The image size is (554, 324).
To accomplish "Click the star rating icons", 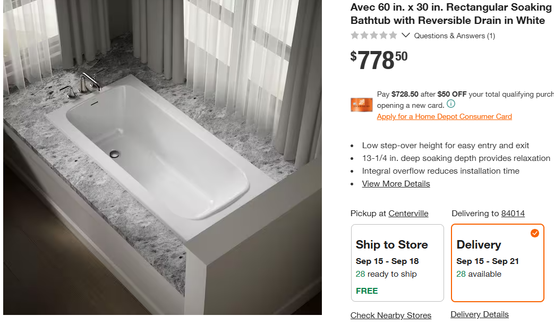I will (374, 36).
